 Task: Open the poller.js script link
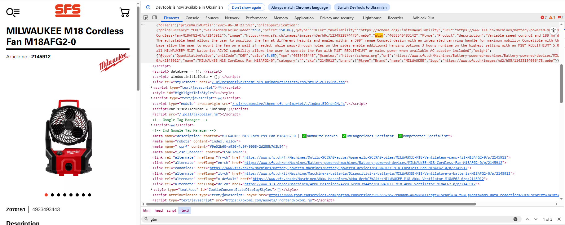[198, 115]
